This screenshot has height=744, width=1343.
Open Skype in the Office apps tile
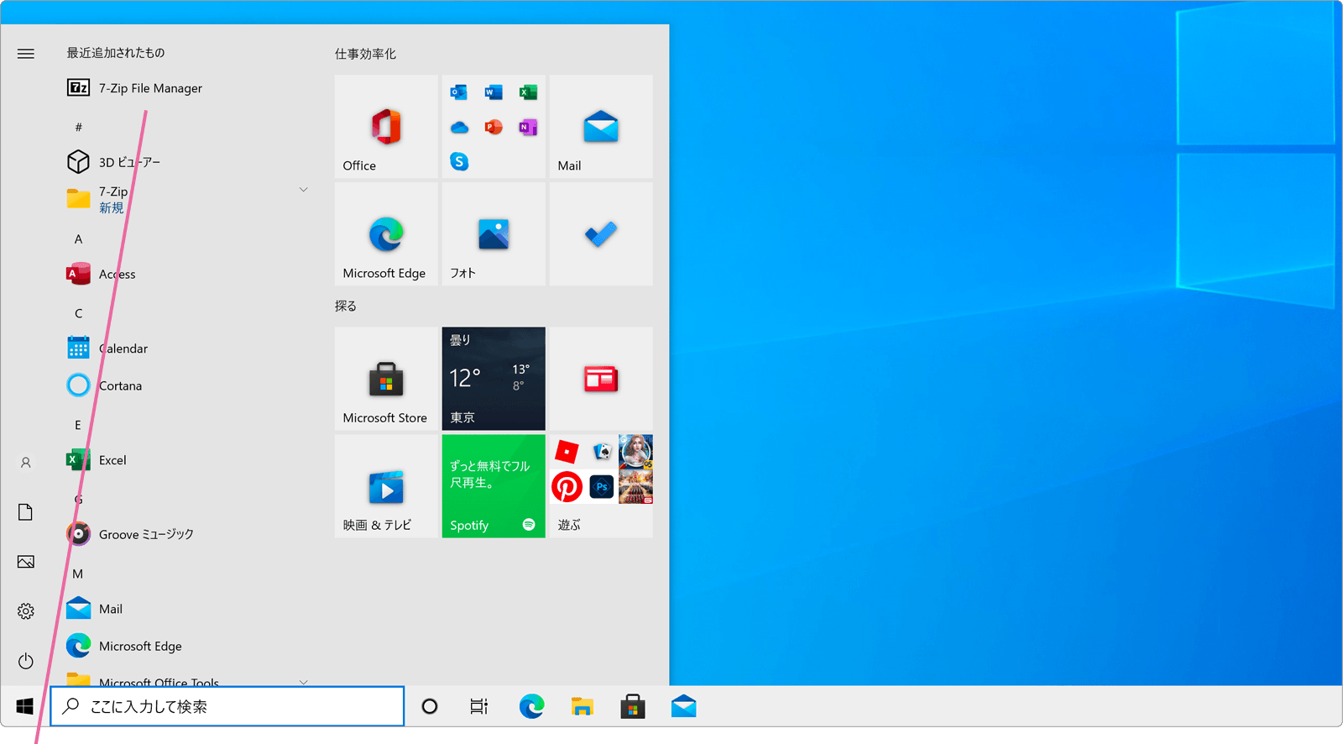click(x=459, y=161)
